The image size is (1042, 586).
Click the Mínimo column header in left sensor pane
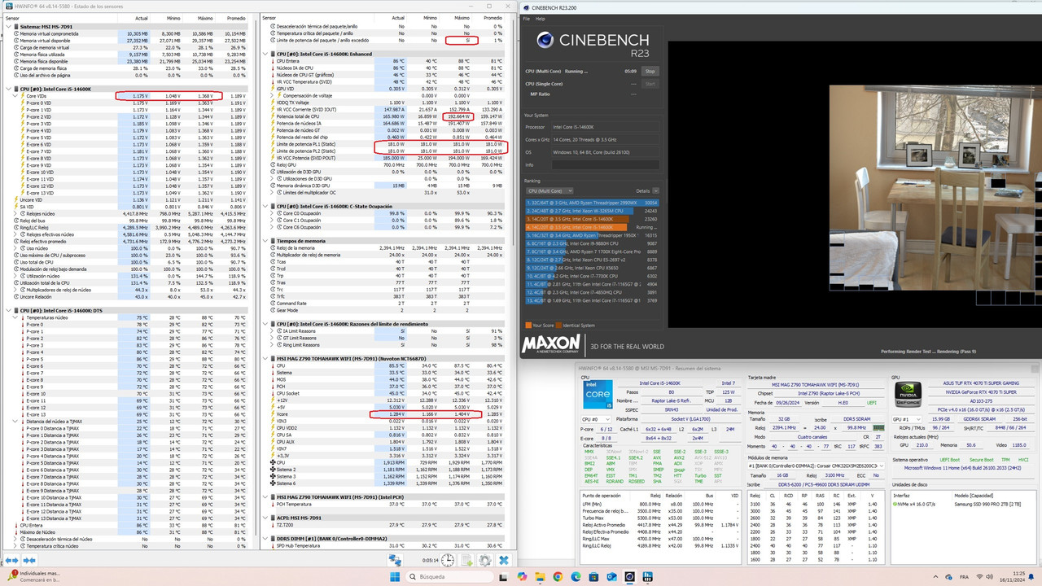[173, 17]
